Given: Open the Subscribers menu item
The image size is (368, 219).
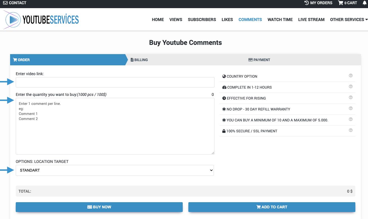Looking at the screenshot, I should [x=202, y=20].
